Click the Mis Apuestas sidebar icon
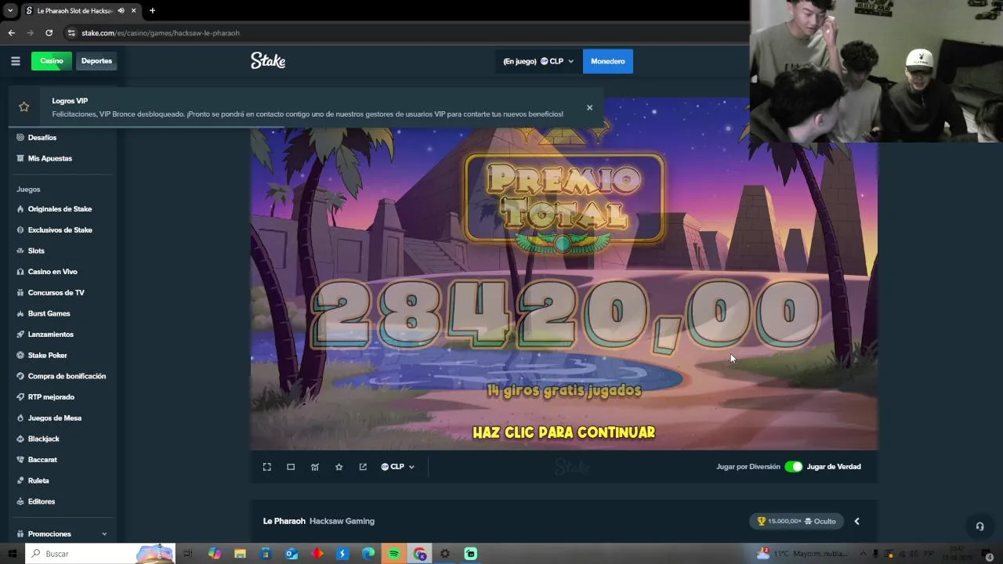 coord(20,158)
